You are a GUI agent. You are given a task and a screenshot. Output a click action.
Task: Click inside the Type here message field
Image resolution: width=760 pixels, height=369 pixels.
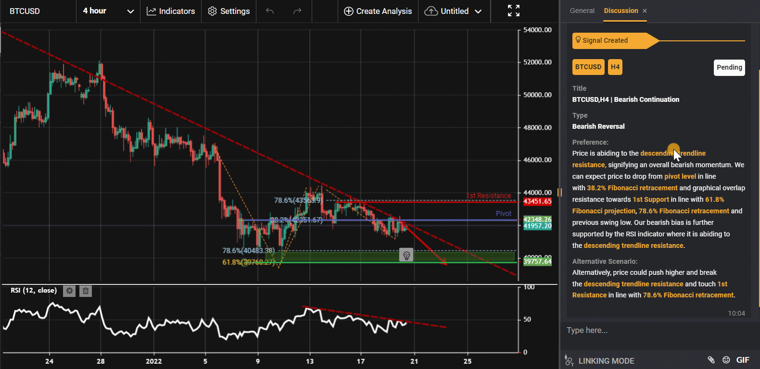pos(659,331)
